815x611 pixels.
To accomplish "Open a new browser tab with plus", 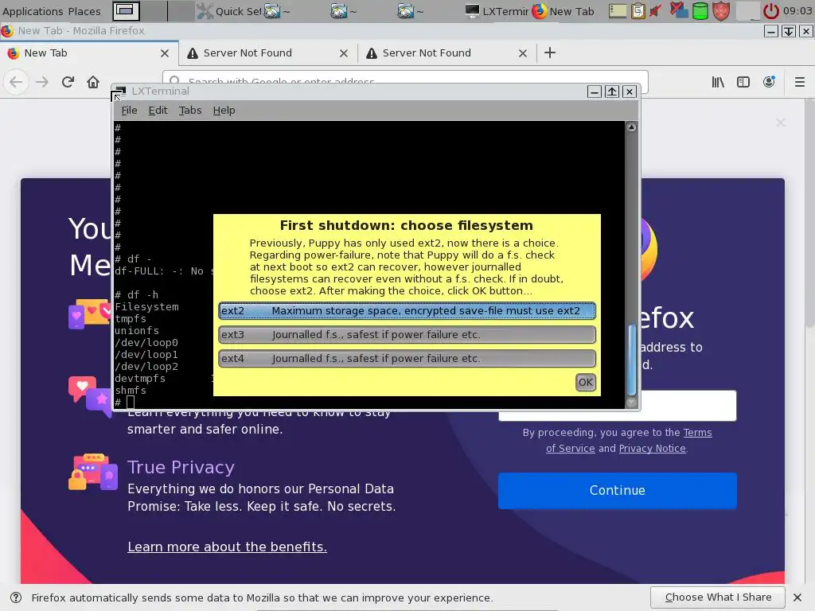I will tap(550, 53).
